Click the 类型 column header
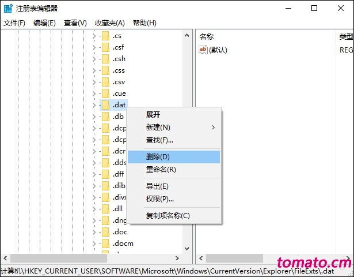This screenshot has height=277, width=354. 345,36
